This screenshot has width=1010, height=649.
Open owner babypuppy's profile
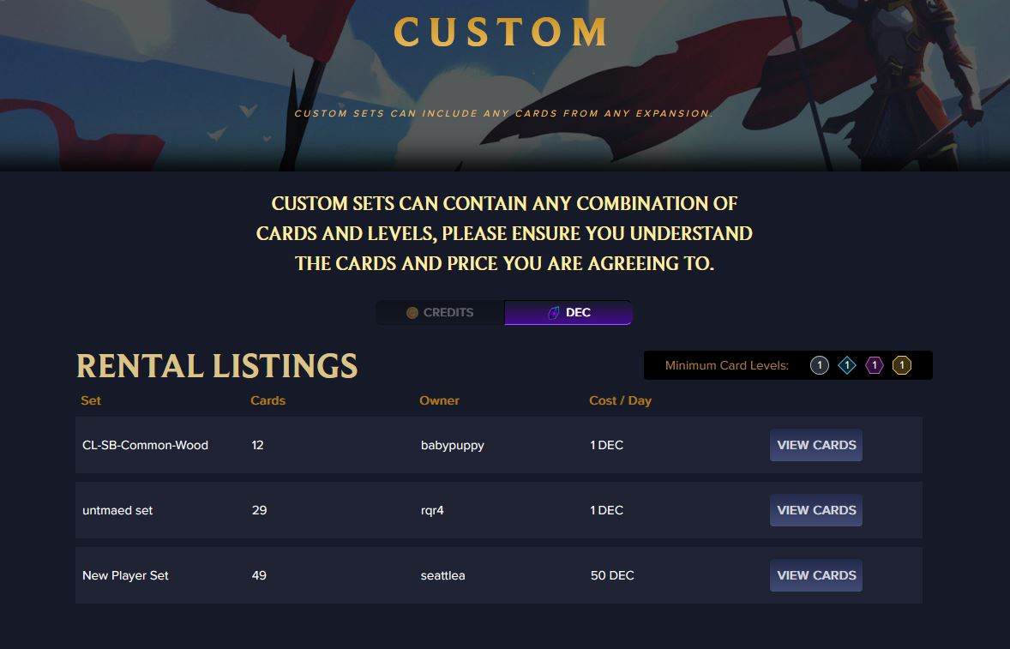point(452,446)
